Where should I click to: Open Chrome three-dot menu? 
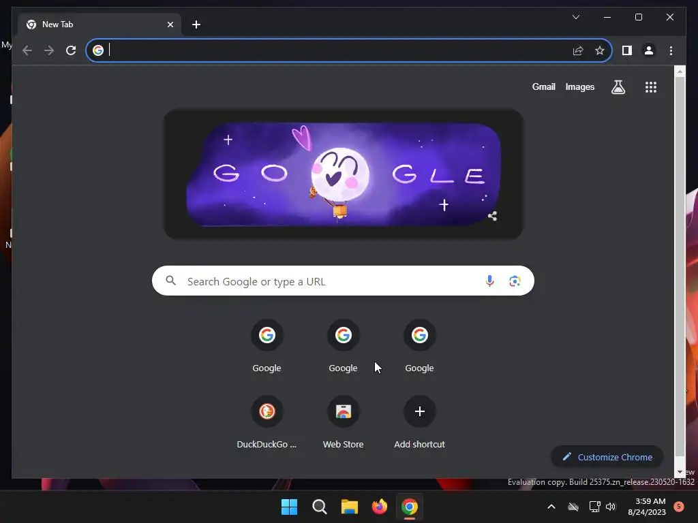671,50
